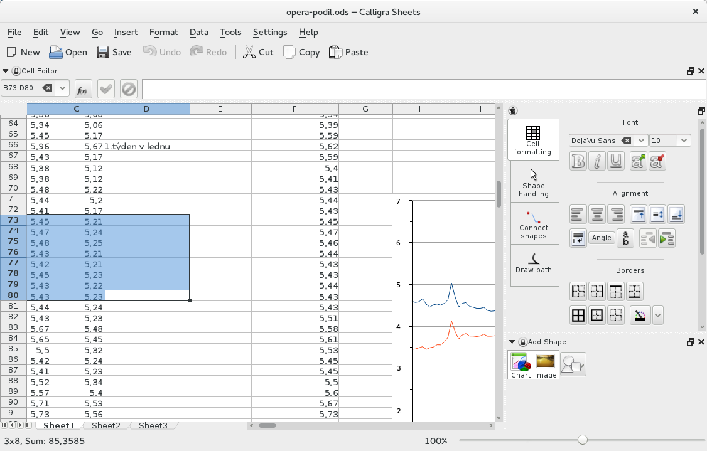This screenshot has width=707, height=451.
Task: Insert a Chart shape
Action: (521, 365)
